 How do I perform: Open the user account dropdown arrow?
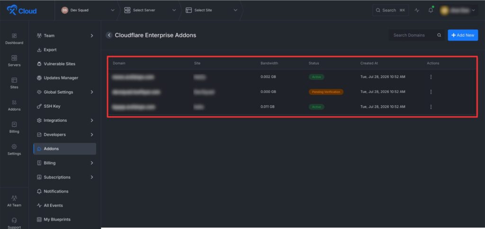473,10
